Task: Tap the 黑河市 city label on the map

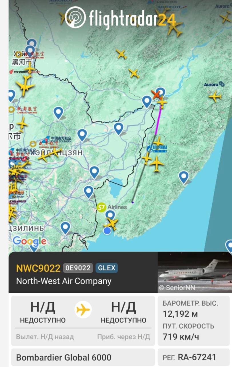Action: click(x=22, y=62)
